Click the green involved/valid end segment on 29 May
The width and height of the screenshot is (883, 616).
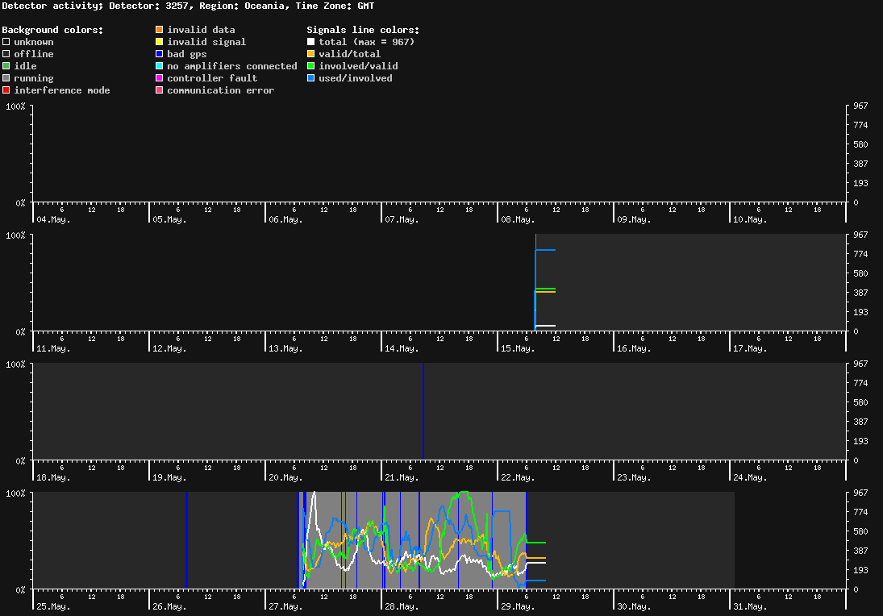point(536,543)
